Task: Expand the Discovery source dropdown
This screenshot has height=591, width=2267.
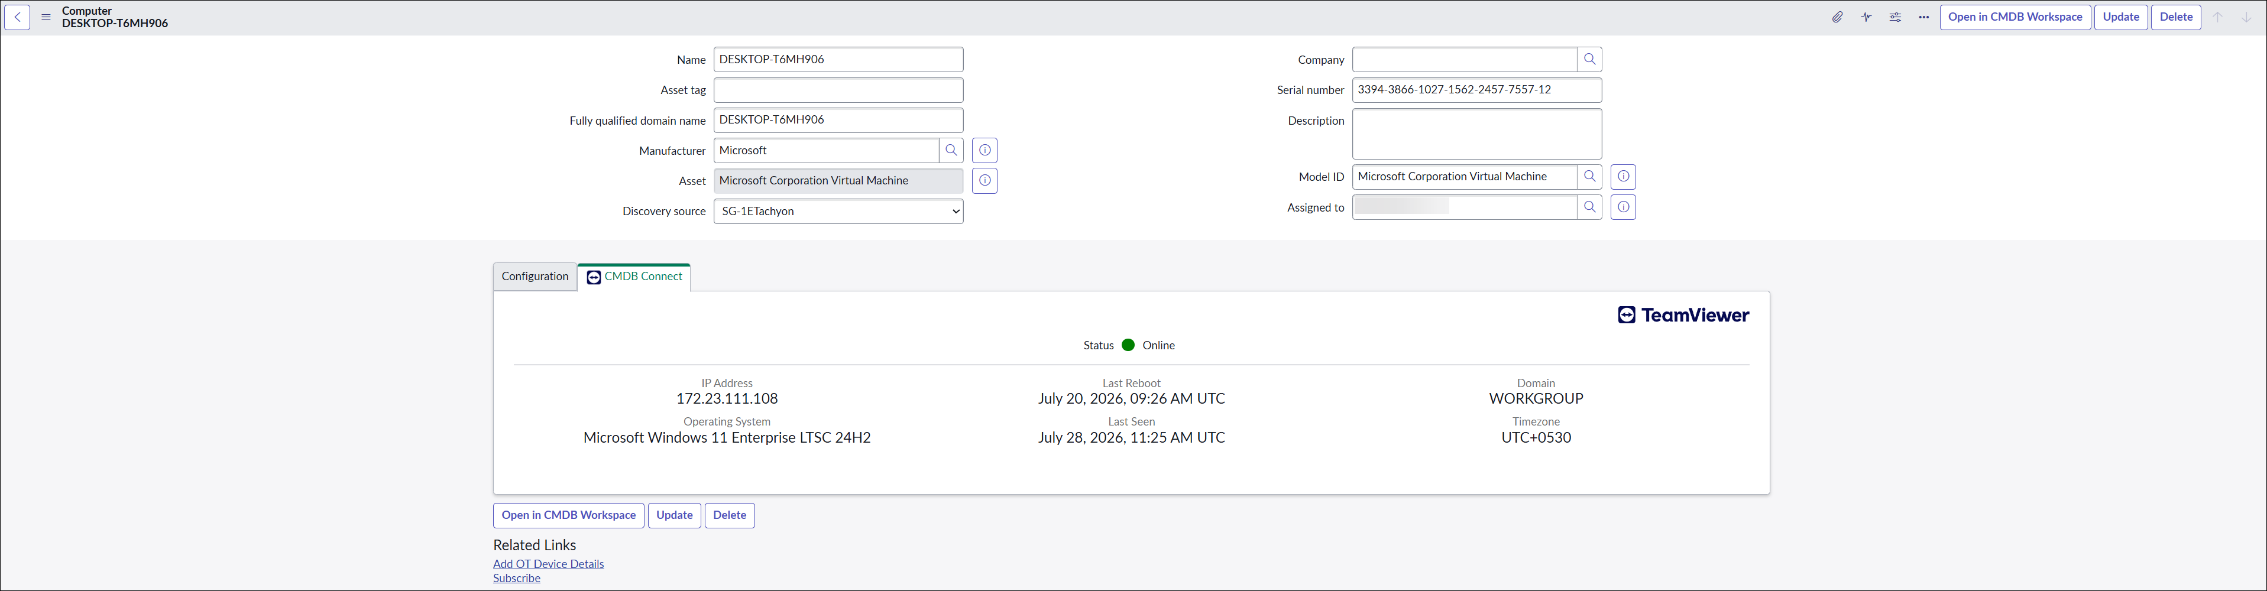Action: 838,211
